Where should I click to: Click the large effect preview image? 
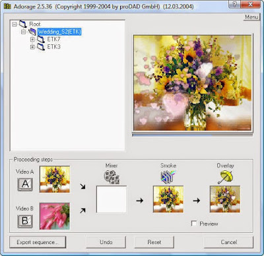pyautogui.click(x=193, y=83)
